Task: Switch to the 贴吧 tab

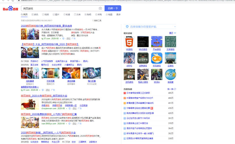Action: pyautogui.click(x=88, y=14)
